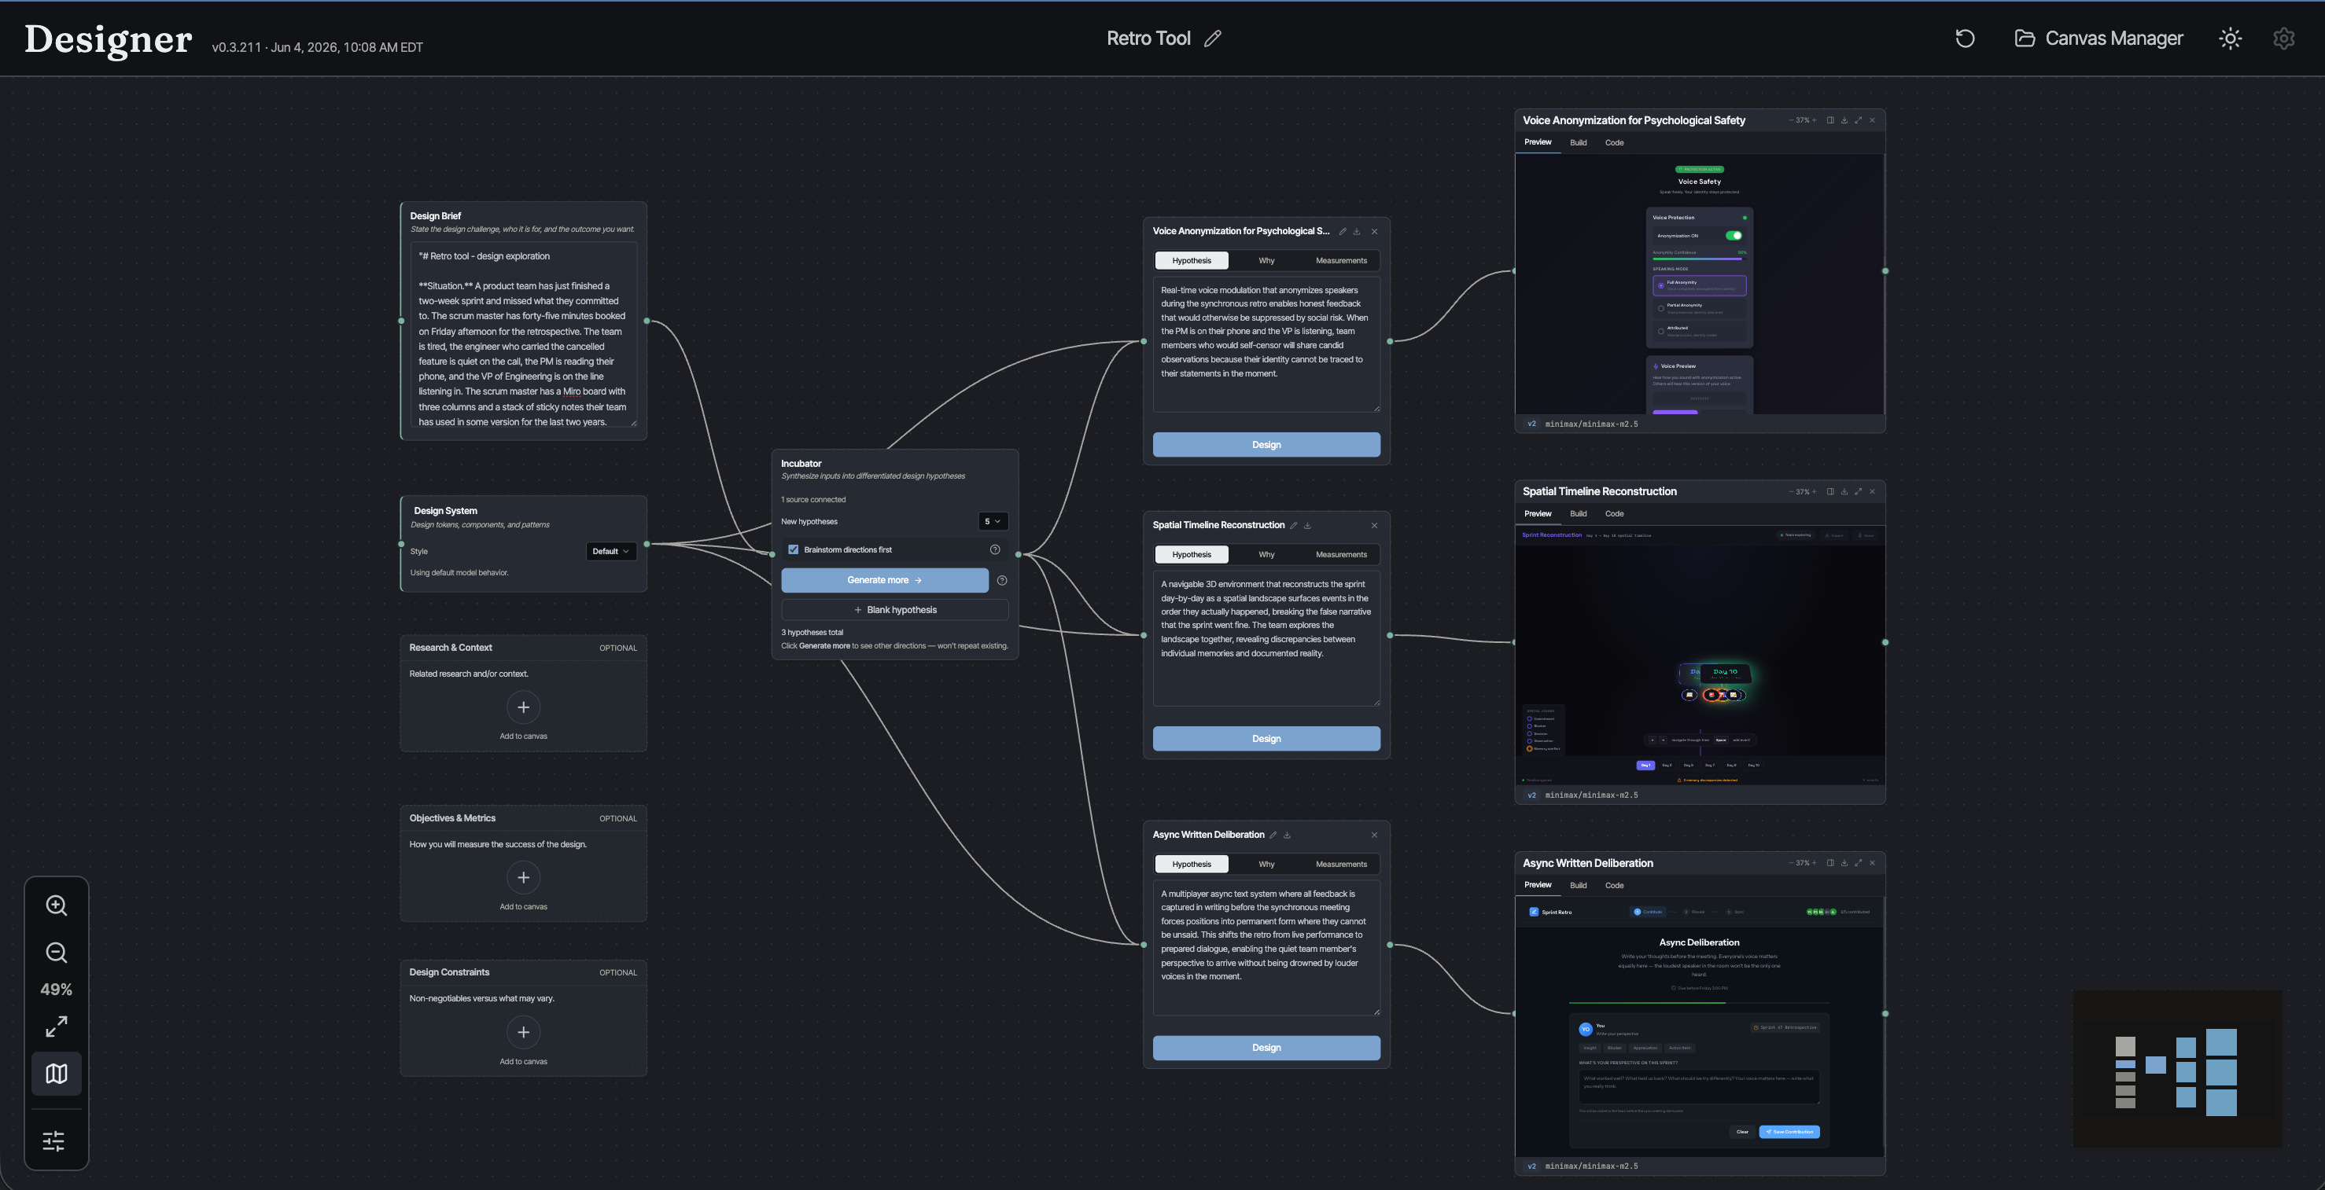Select Partial Anonymity speaking mode

(1700, 307)
